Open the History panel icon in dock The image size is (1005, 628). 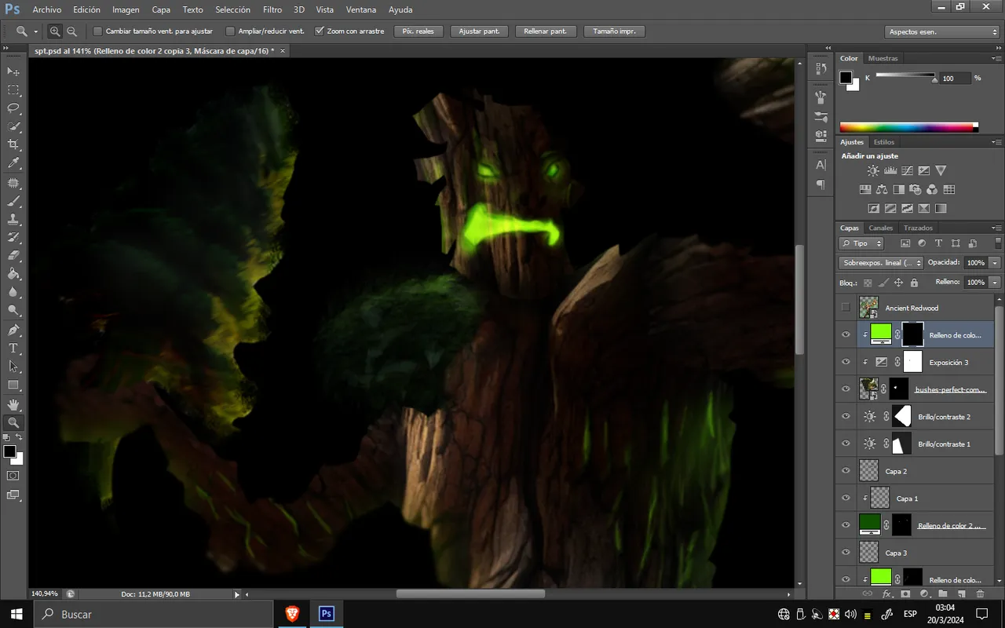(x=820, y=68)
